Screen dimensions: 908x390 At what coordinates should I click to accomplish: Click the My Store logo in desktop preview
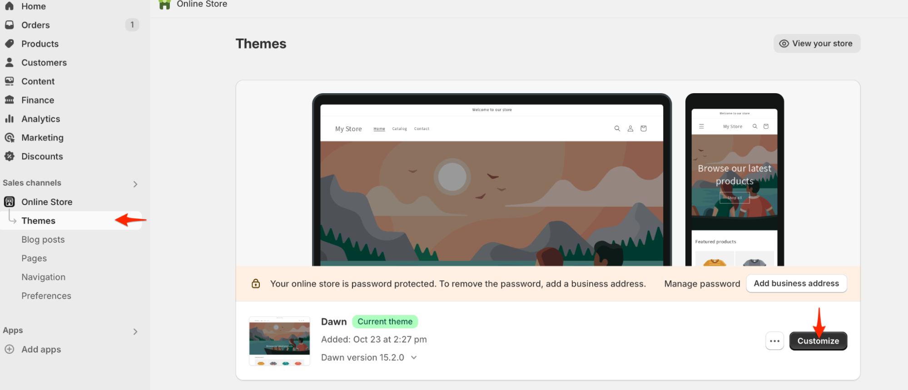(348, 129)
